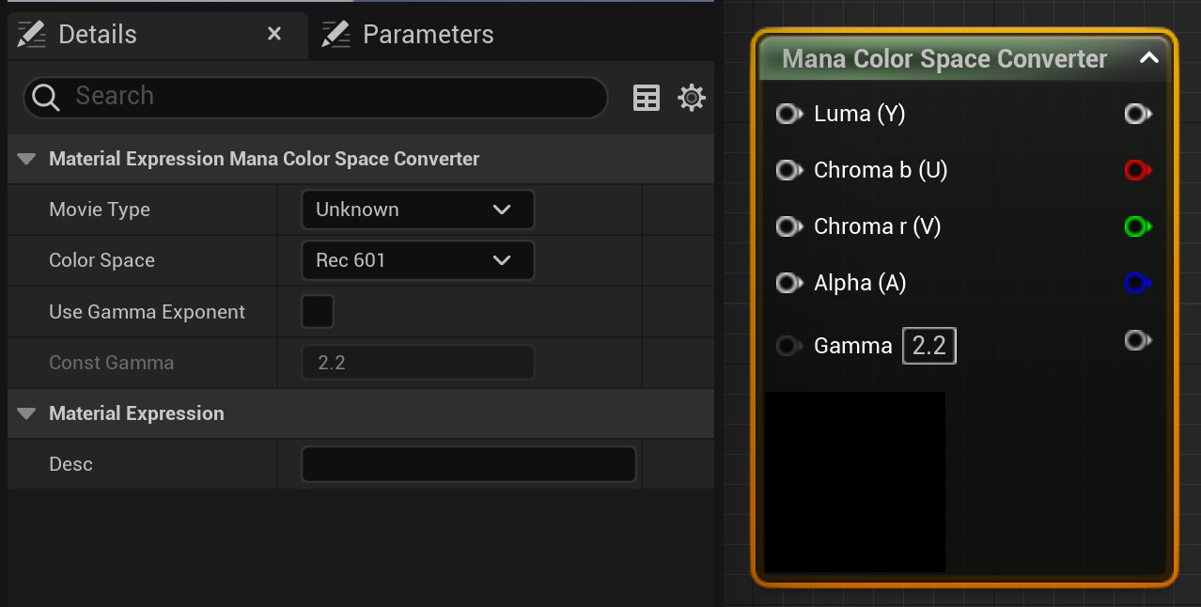Click the Chroma b (U) input pin
The image size is (1201, 607).
pos(788,170)
